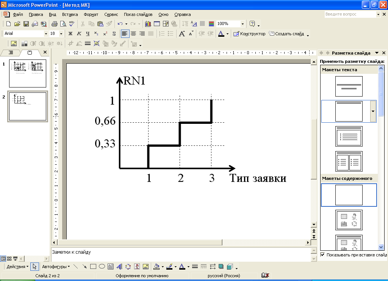Viewport: 388px width, 281px height.
Task: Open selected layout thumbnail dropdown arrow
Action: pyautogui.click(x=373, y=111)
